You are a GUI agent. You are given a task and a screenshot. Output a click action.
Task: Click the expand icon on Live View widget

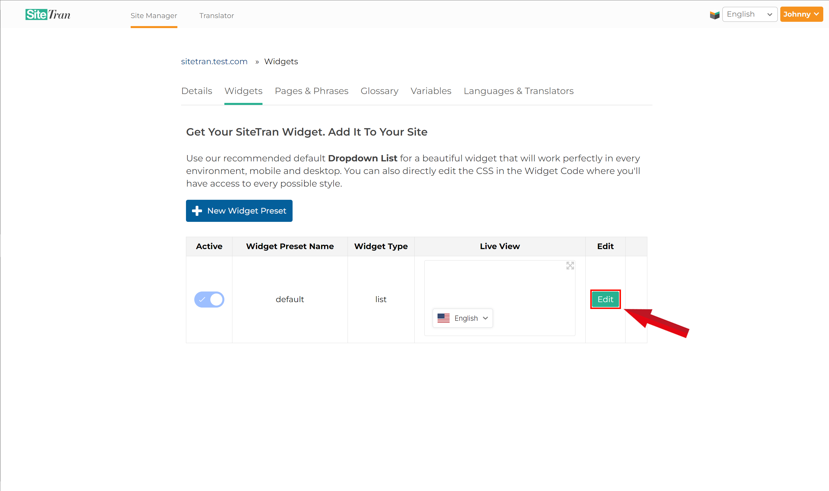pos(570,265)
